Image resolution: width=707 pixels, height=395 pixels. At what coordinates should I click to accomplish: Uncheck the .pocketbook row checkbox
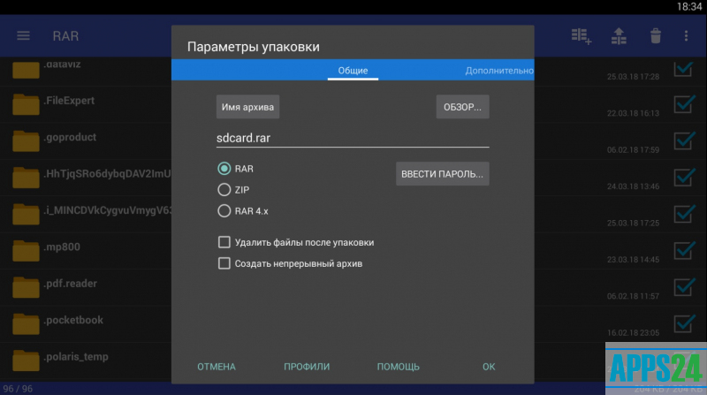[683, 323]
